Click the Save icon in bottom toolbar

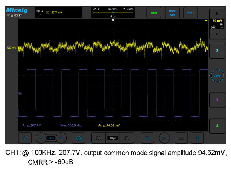(78, 138)
